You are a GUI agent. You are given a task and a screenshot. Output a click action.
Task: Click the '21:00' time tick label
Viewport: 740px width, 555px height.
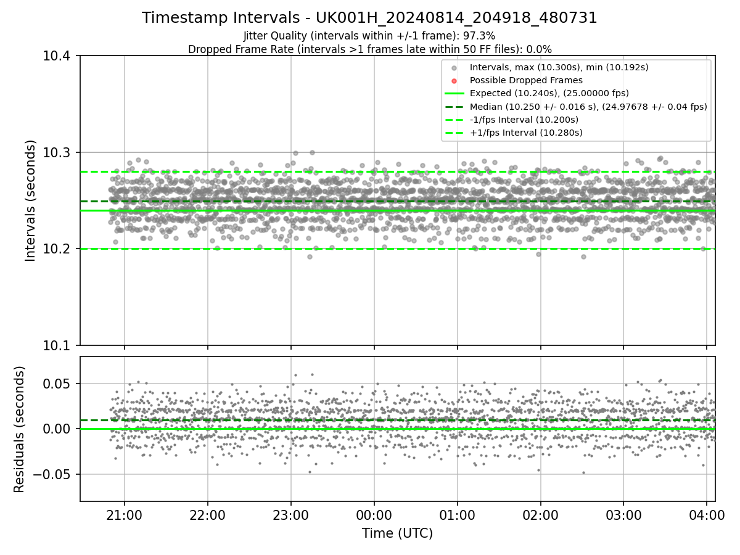coord(125,515)
